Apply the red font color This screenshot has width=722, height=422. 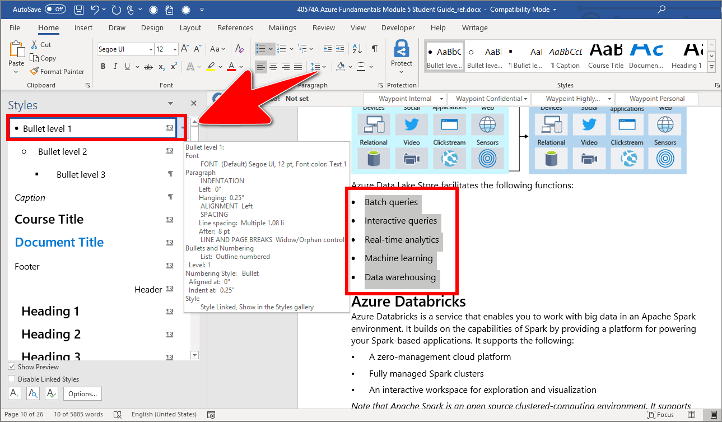(x=231, y=67)
